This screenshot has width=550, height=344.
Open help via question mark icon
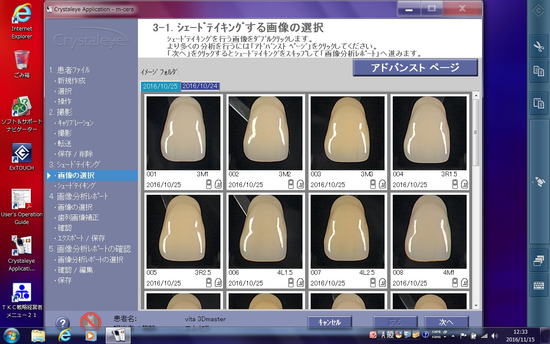62,323
